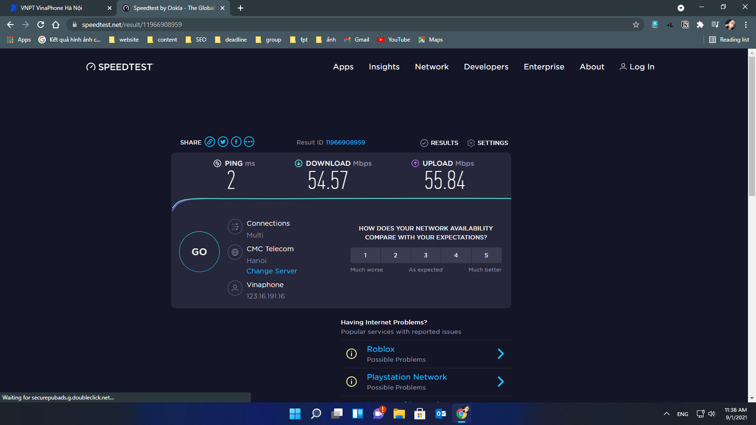Screen dimensions: 756x425
Task: Open the website bookmarks folder
Action: pyautogui.click(x=124, y=40)
